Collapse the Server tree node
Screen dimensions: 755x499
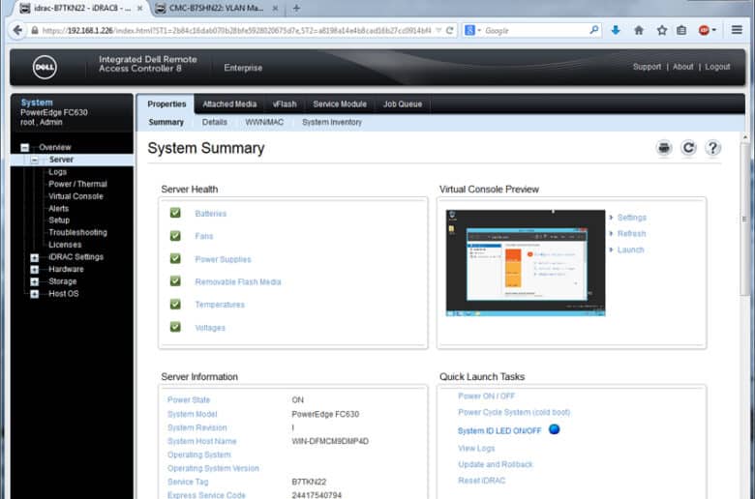click(x=35, y=160)
